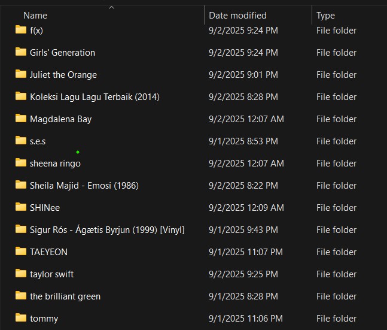Select the Girls' Generation folder name
Viewport: 387px width, 330px height.
point(62,53)
